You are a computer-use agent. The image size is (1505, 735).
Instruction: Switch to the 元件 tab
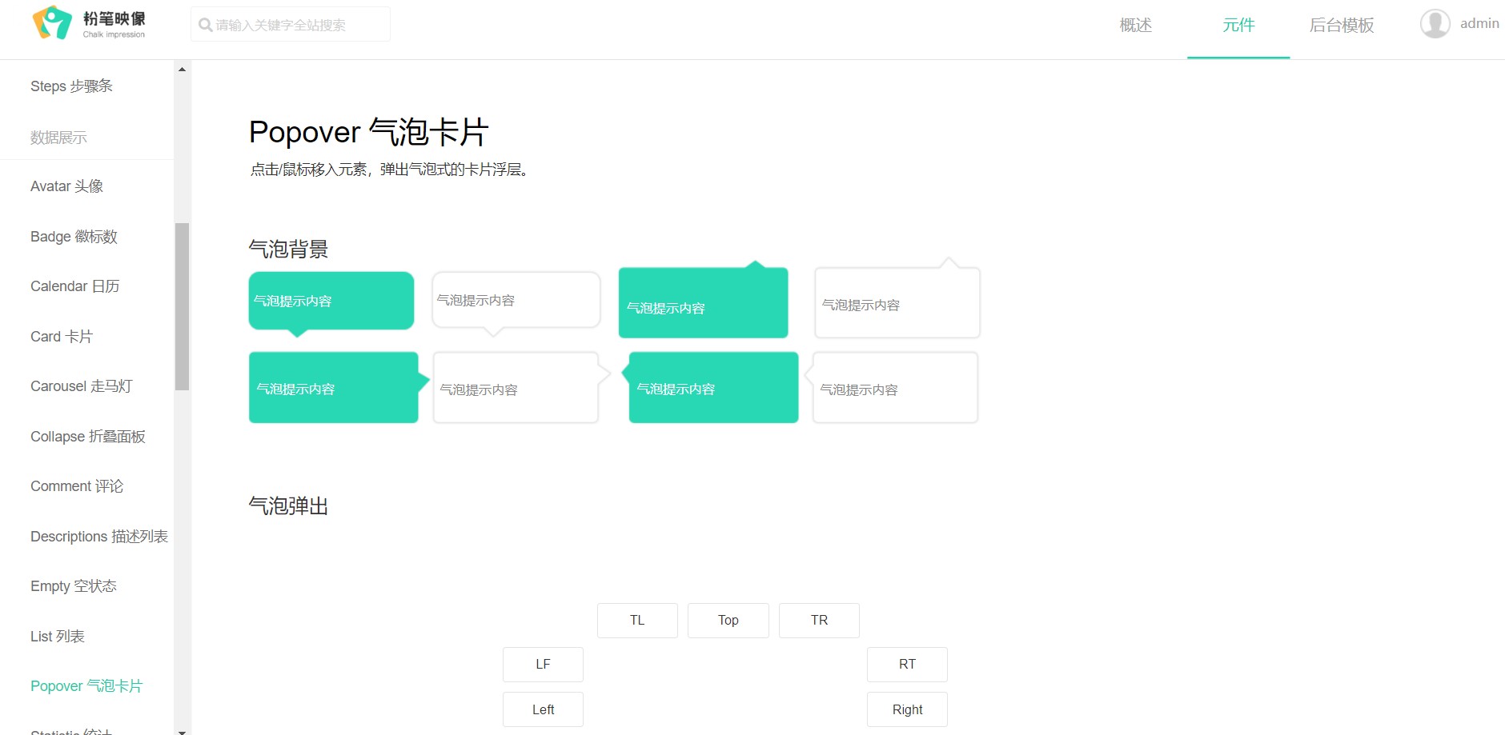click(x=1238, y=26)
